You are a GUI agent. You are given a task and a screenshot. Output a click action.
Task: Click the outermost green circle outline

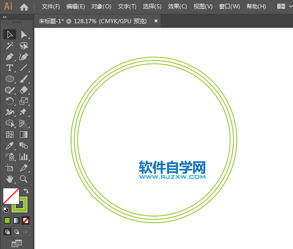click(x=154, y=57)
